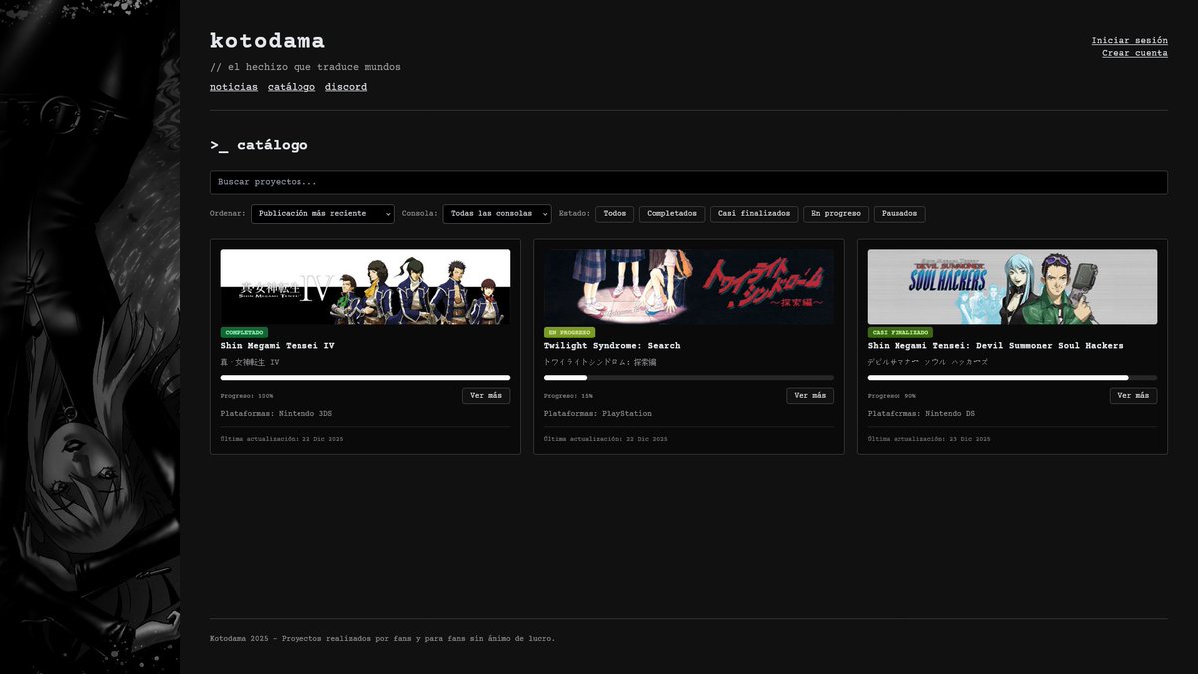Screen dimensions: 1198x674
Task: Click the Shin Megami Tensei IV progress bar
Action: [365, 378]
